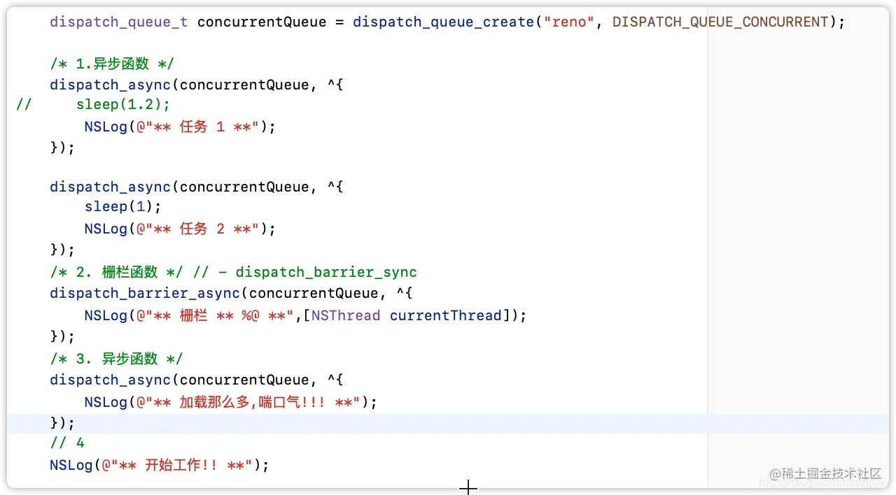
Task: Click the comment /* 3. 异步函数 */
Action: click(116, 359)
